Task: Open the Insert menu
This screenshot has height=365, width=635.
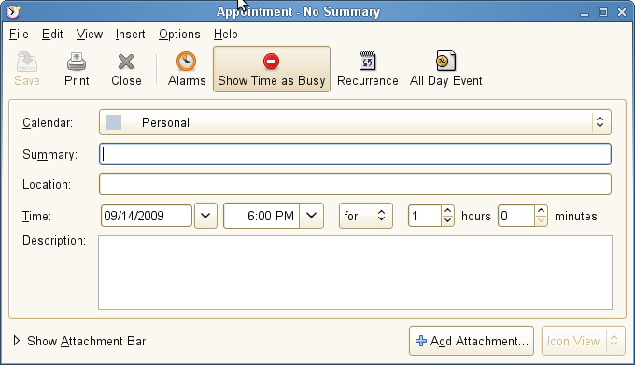Action: (x=131, y=35)
